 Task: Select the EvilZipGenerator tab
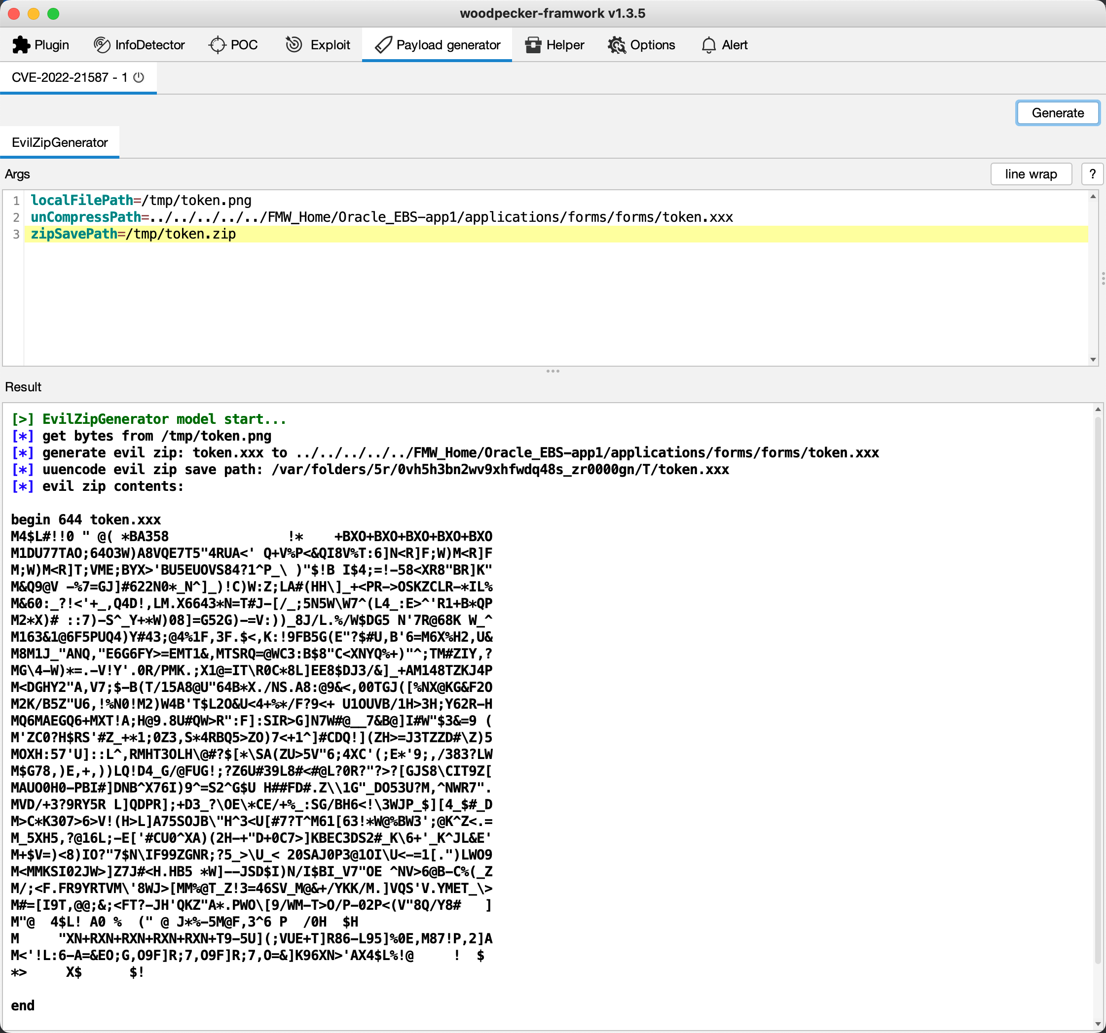coord(60,143)
